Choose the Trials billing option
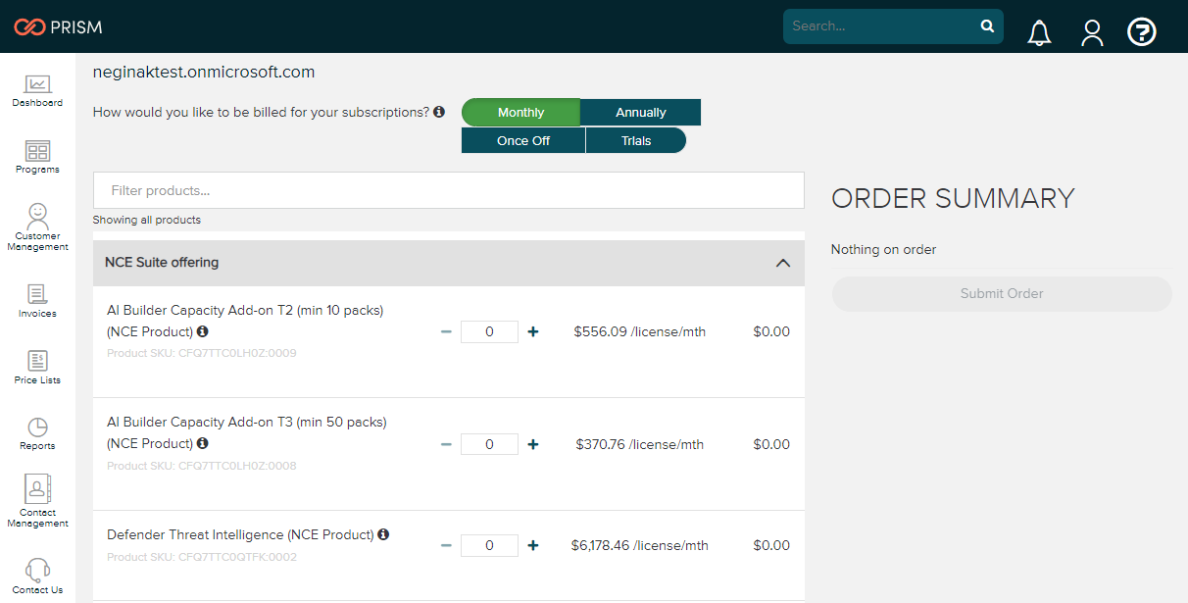Screen dimensions: 1188x603 tap(636, 140)
